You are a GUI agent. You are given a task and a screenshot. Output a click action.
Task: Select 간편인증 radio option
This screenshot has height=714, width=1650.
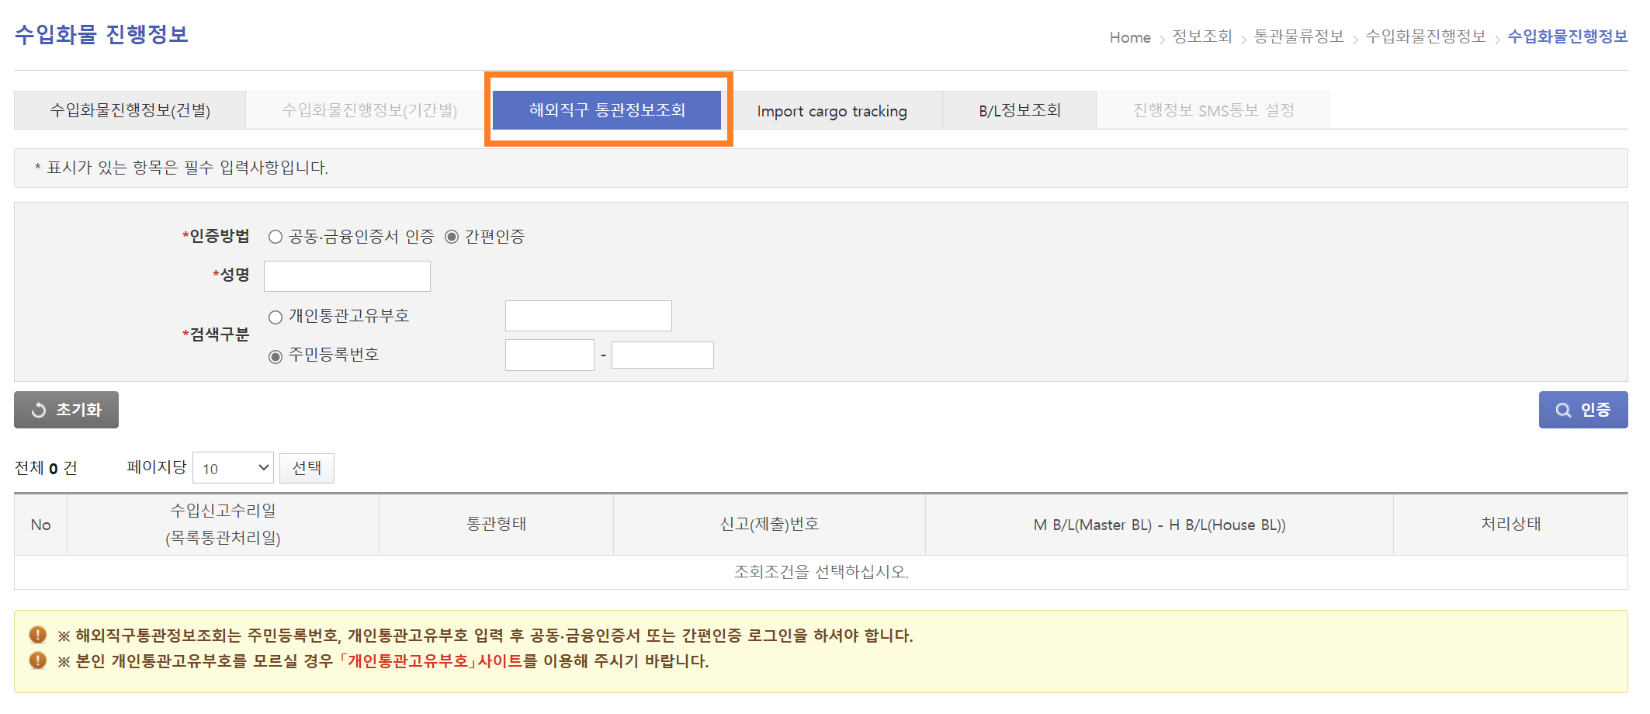click(x=452, y=237)
